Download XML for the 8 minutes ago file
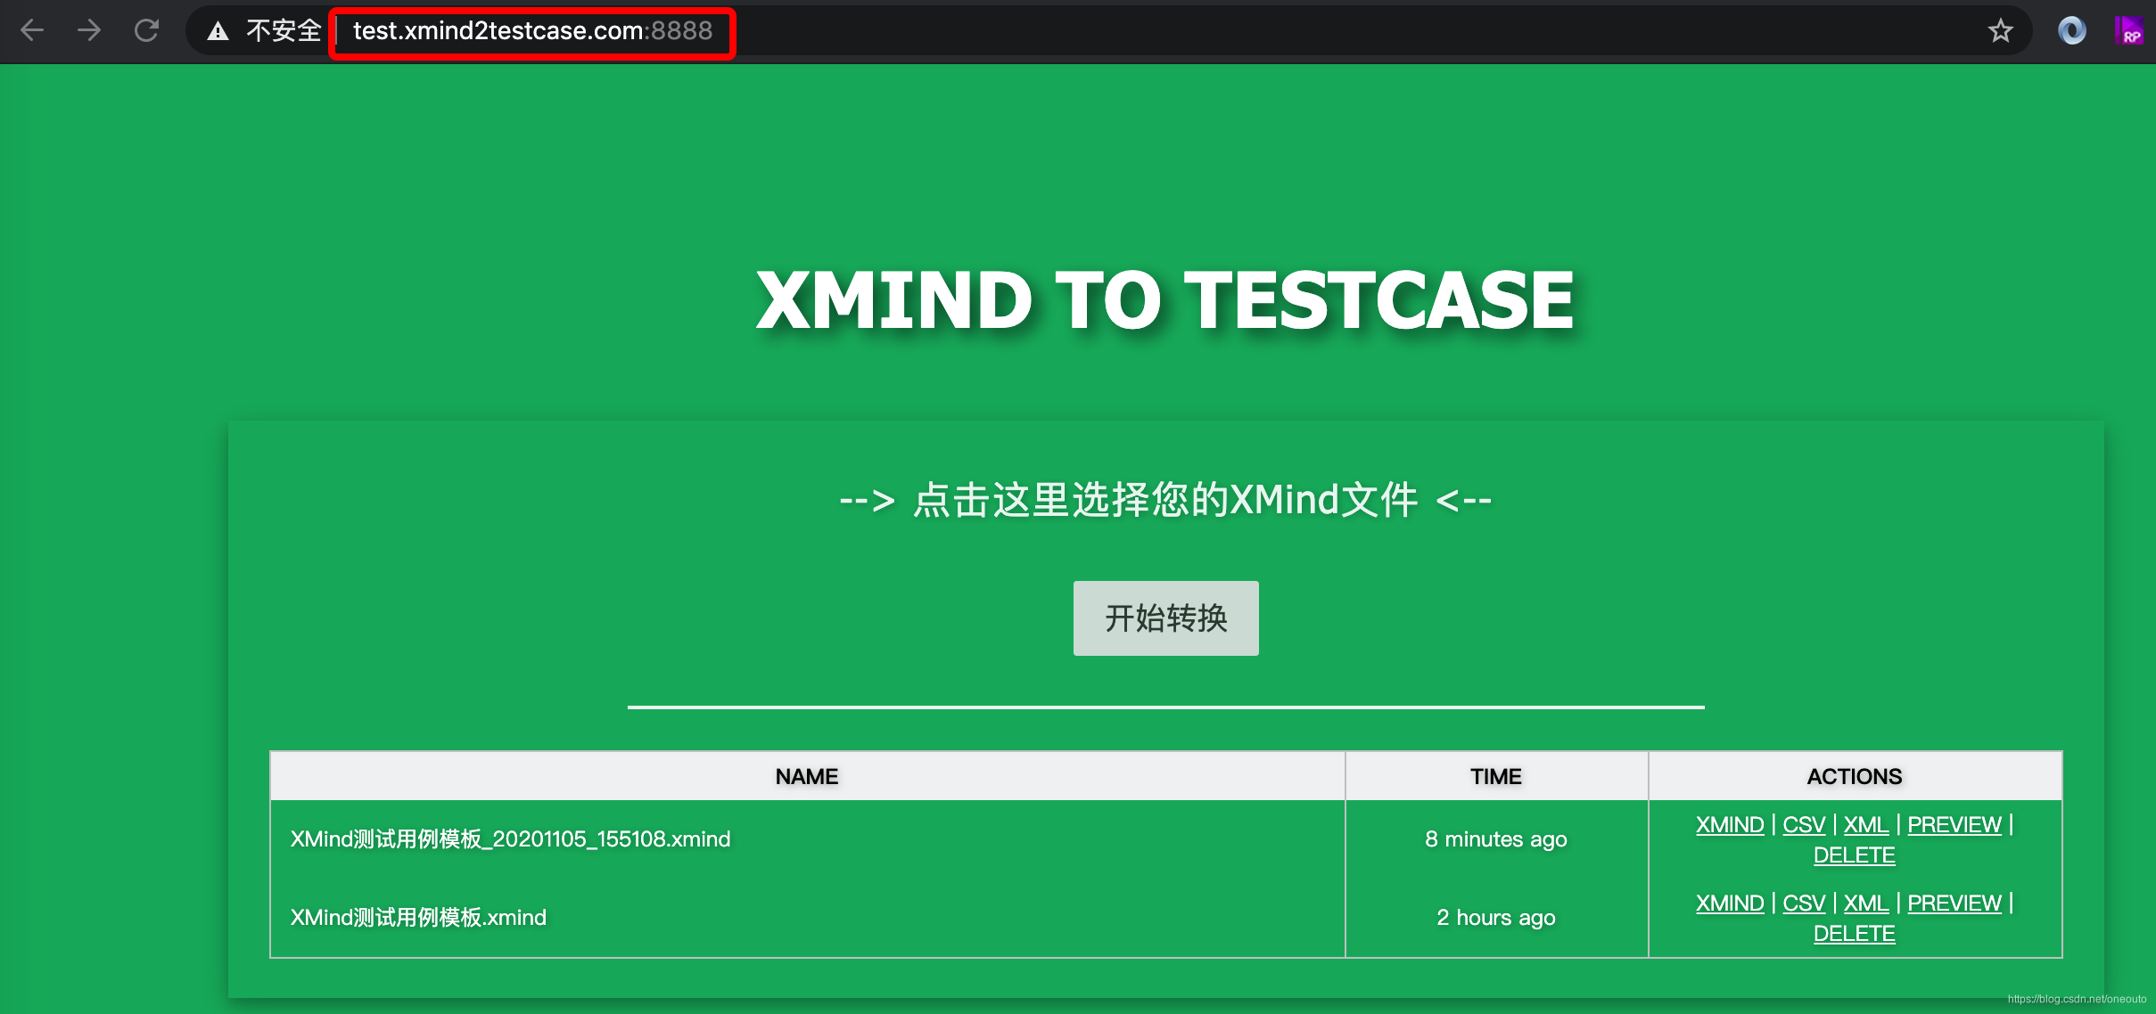2156x1014 pixels. point(1866,825)
